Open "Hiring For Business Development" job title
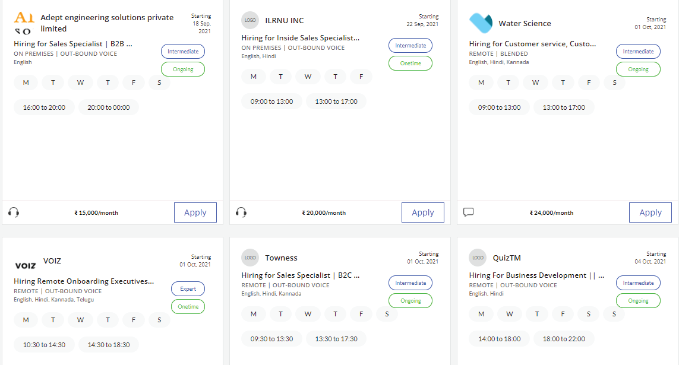 click(536, 275)
